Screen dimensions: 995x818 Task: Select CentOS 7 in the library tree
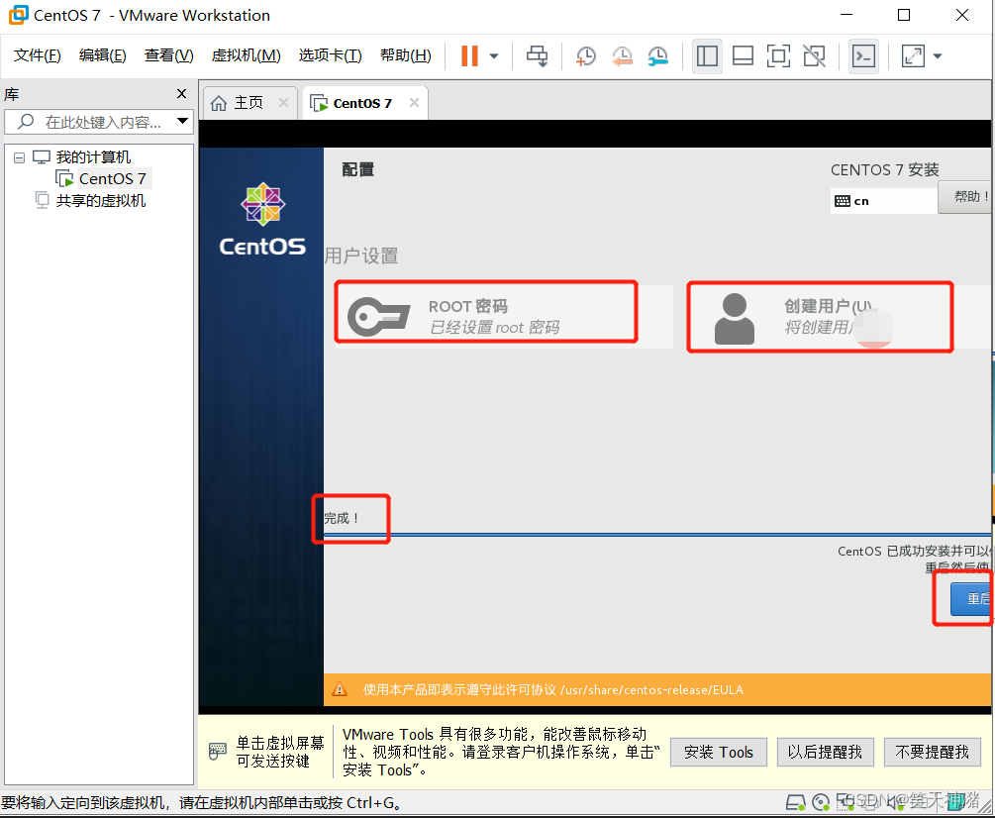coord(112,179)
